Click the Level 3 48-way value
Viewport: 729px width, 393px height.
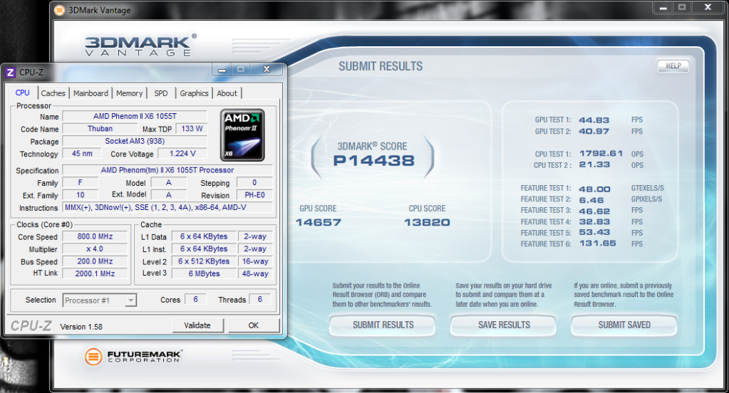coord(255,273)
